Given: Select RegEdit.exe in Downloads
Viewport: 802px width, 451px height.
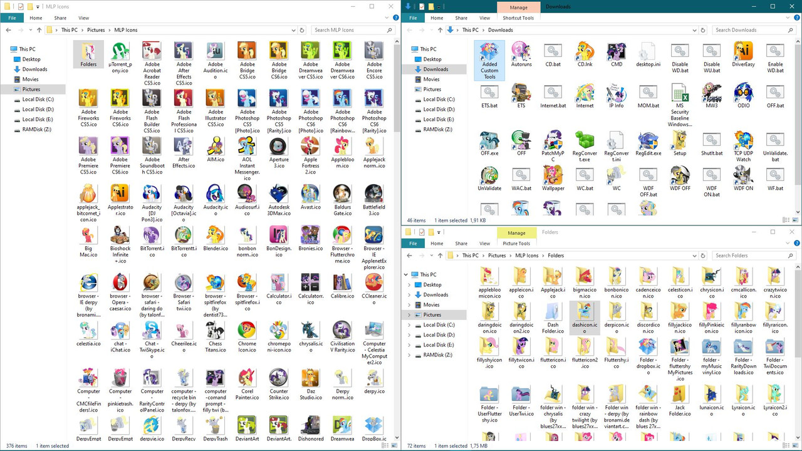Looking at the screenshot, I should 648,143.
